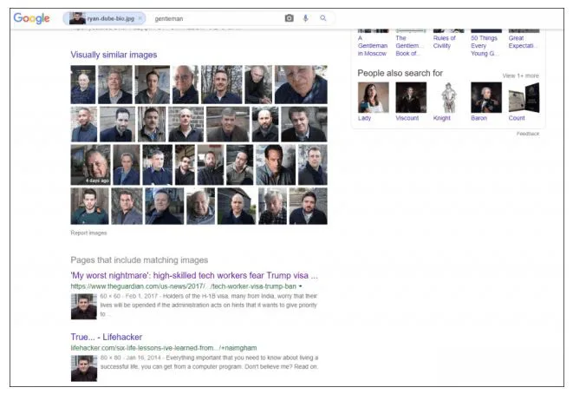
Task: Select the 'Viscount' related search thumbnail
Action: point(410,98)
